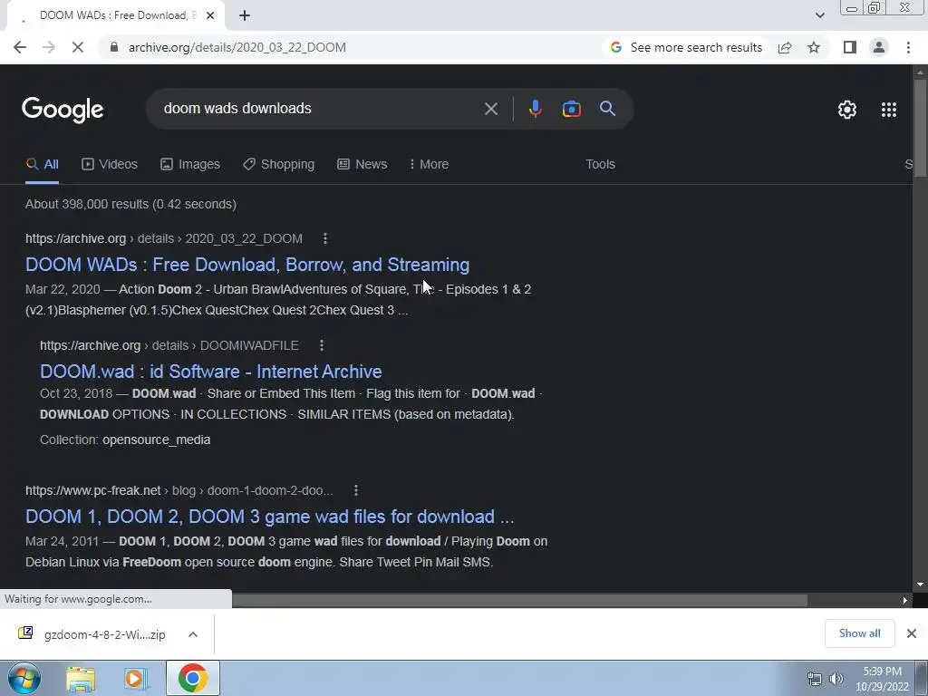Click See more search results chip

click(687, 47)
